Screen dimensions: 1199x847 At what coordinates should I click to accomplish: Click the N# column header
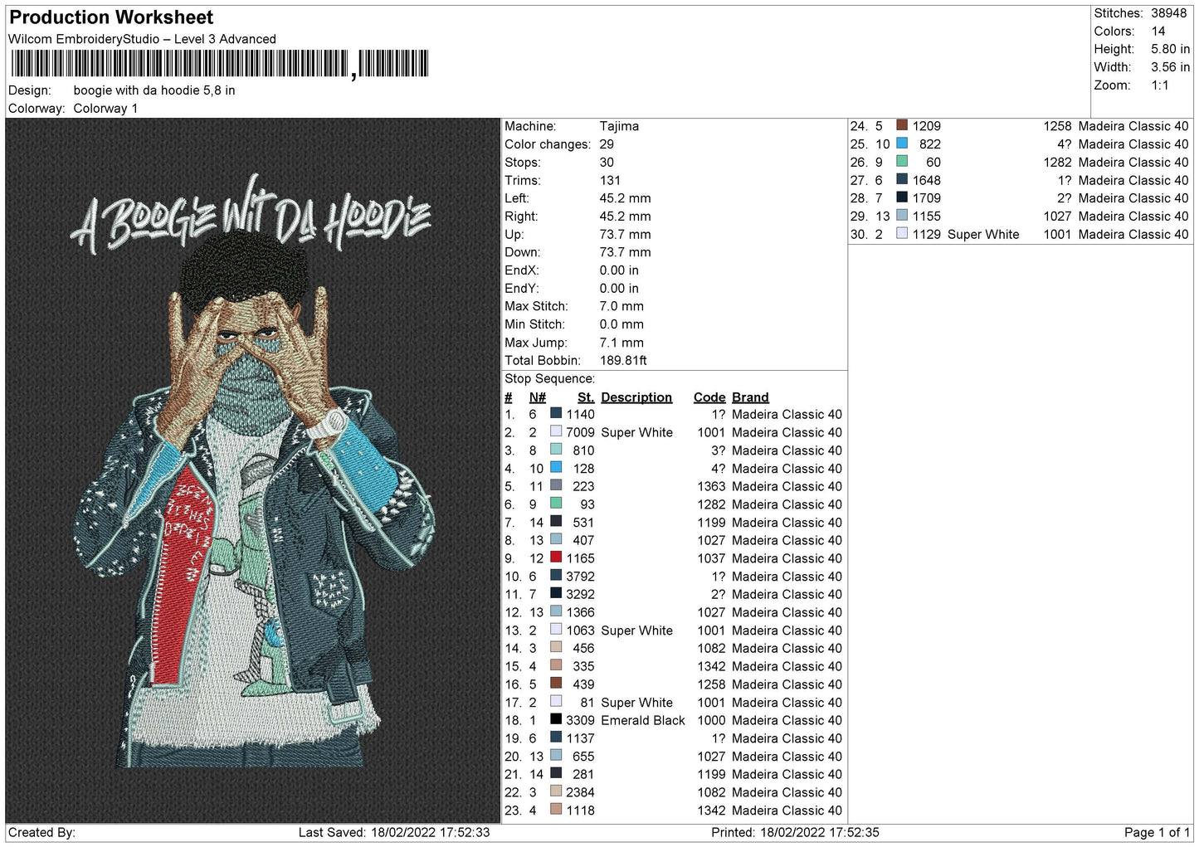pyautogui.click(x=538, y=397)
